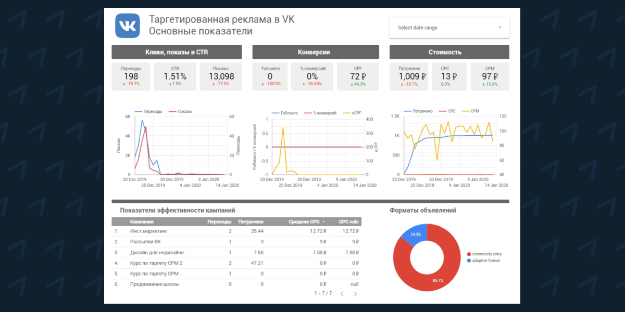This screenshot has width=625, height=312.
Task: Click CPC legend entry in cost chart
Action: 447,111
